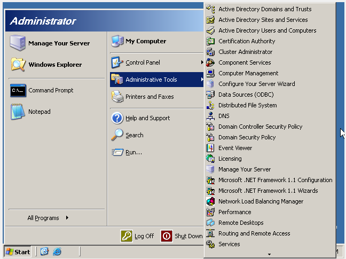Choose the Administrative Tools entry
The height and width of the screenshot is (259, 346).
tap(156, 80)
